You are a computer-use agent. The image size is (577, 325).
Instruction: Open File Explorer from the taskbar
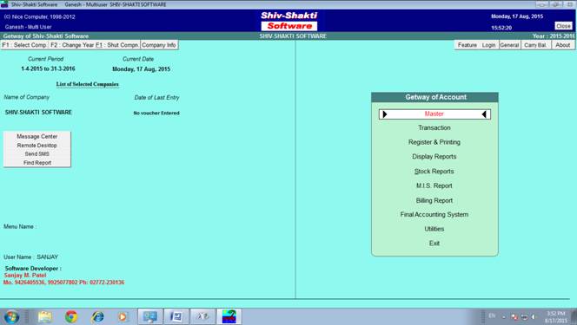(x=45, y=316)
